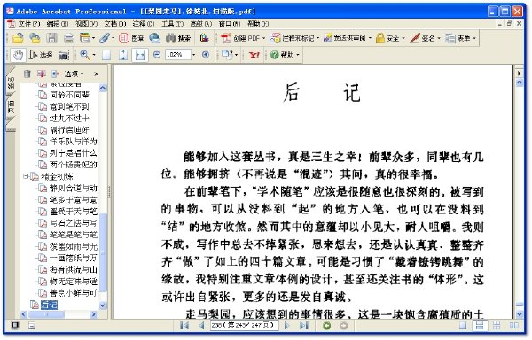This screenshot has width=532, height=340.
Task: Switch to continuous facing layout icon
Action: pyautogui.click(x=497, y=326)
